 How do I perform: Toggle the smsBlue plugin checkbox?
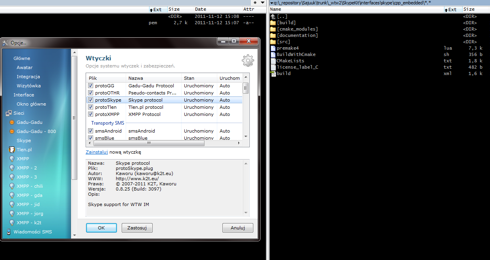(x=91, y=138)
